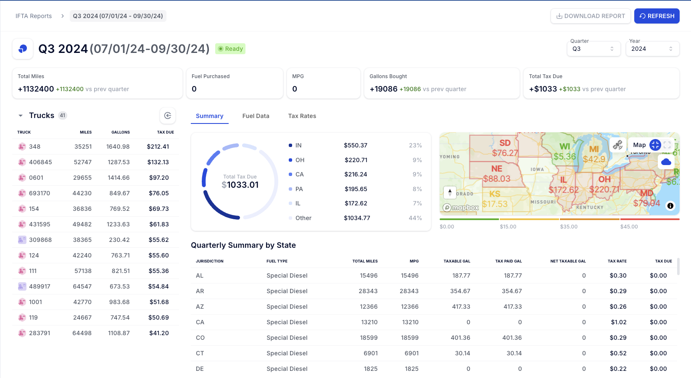This screenshot has height=378, width=691.
Task: Click the Download Report button
Action: 590,16
